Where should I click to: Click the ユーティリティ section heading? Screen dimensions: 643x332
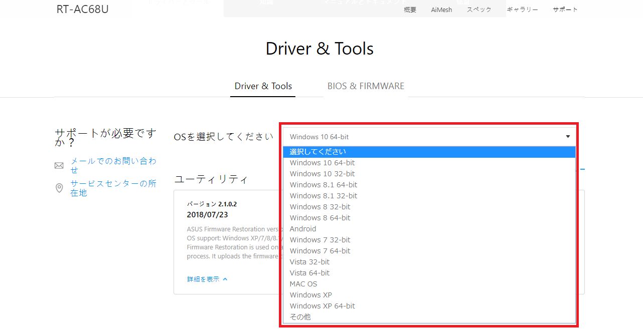pyautogui.click(x=211, y=179)
